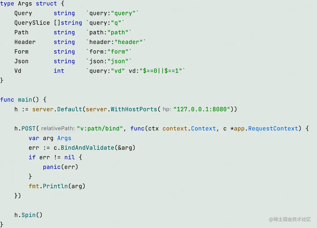Click context.Context parameter type

[189, 128]
